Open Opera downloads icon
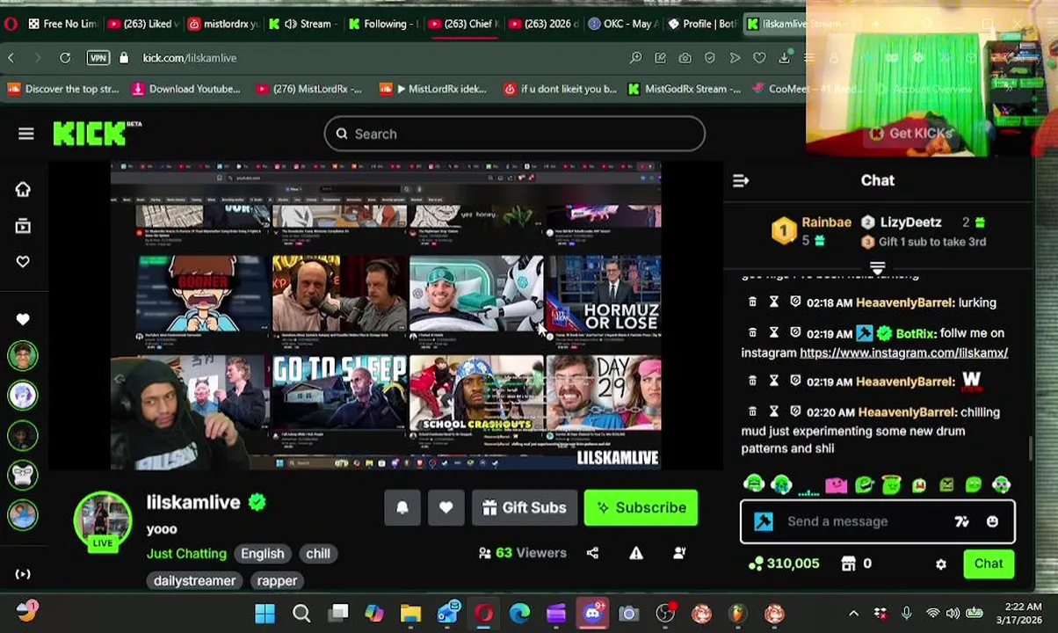 coord(784,58)
